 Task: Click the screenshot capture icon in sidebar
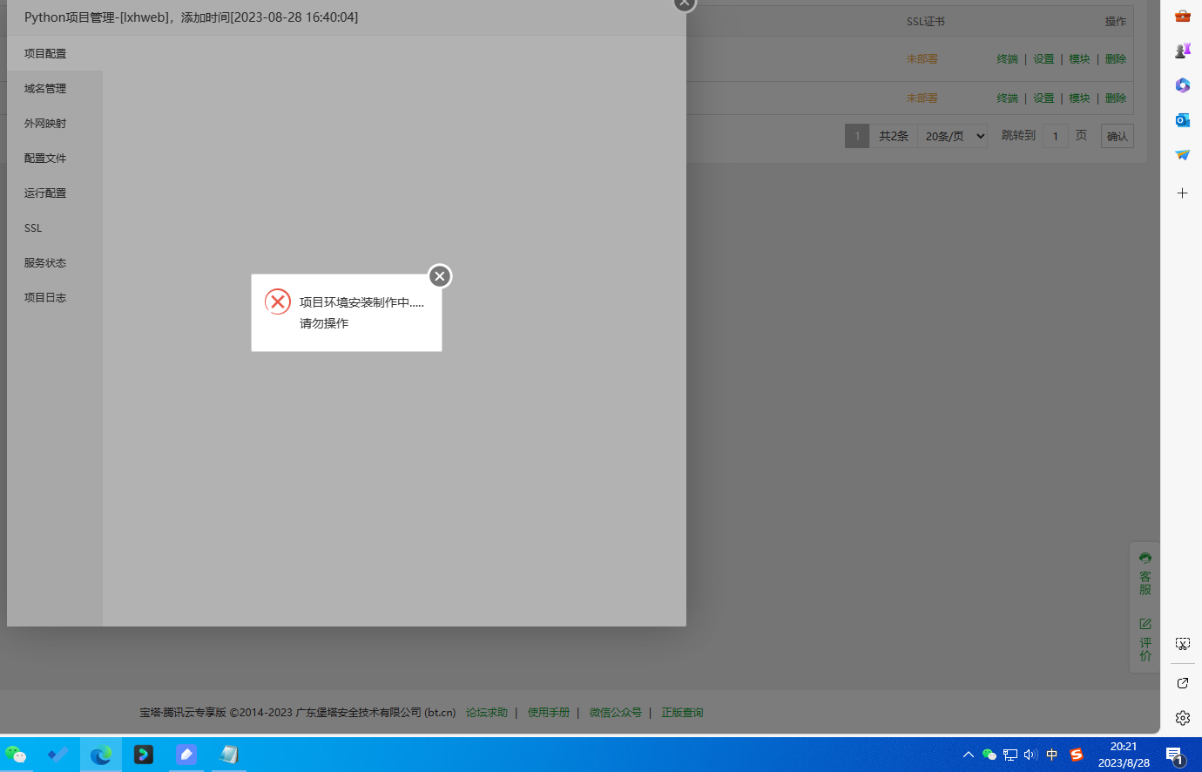click(1182, 644)
